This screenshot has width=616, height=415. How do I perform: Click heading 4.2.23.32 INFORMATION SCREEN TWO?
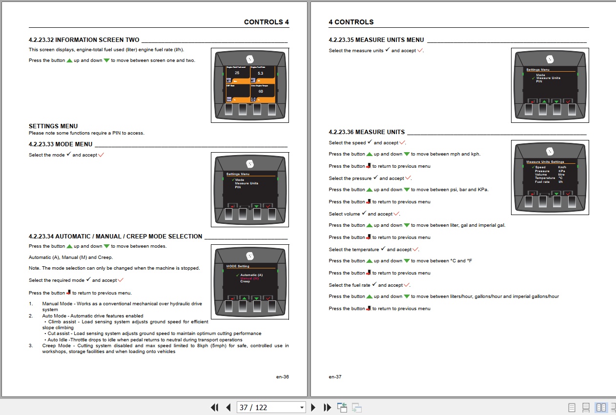(84, 40)
